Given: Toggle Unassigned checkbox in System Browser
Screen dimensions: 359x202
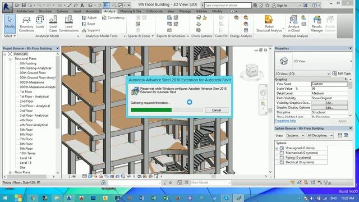Looking at the screenshot, I should coord(282,148).
